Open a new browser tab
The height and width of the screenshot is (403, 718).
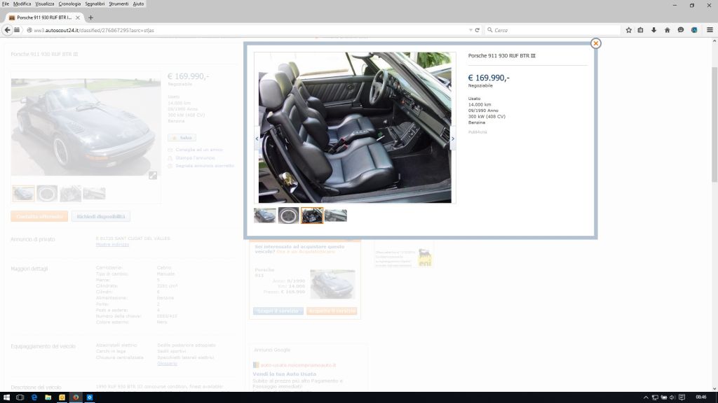(90, 17)
